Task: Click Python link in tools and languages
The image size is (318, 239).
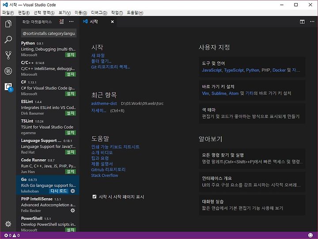Action: (253, 70)
